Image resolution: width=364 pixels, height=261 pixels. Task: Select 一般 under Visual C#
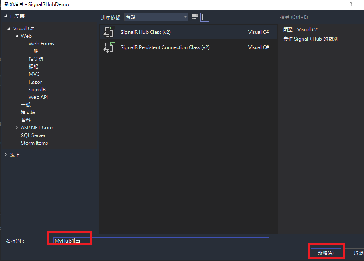pos(26,105)
